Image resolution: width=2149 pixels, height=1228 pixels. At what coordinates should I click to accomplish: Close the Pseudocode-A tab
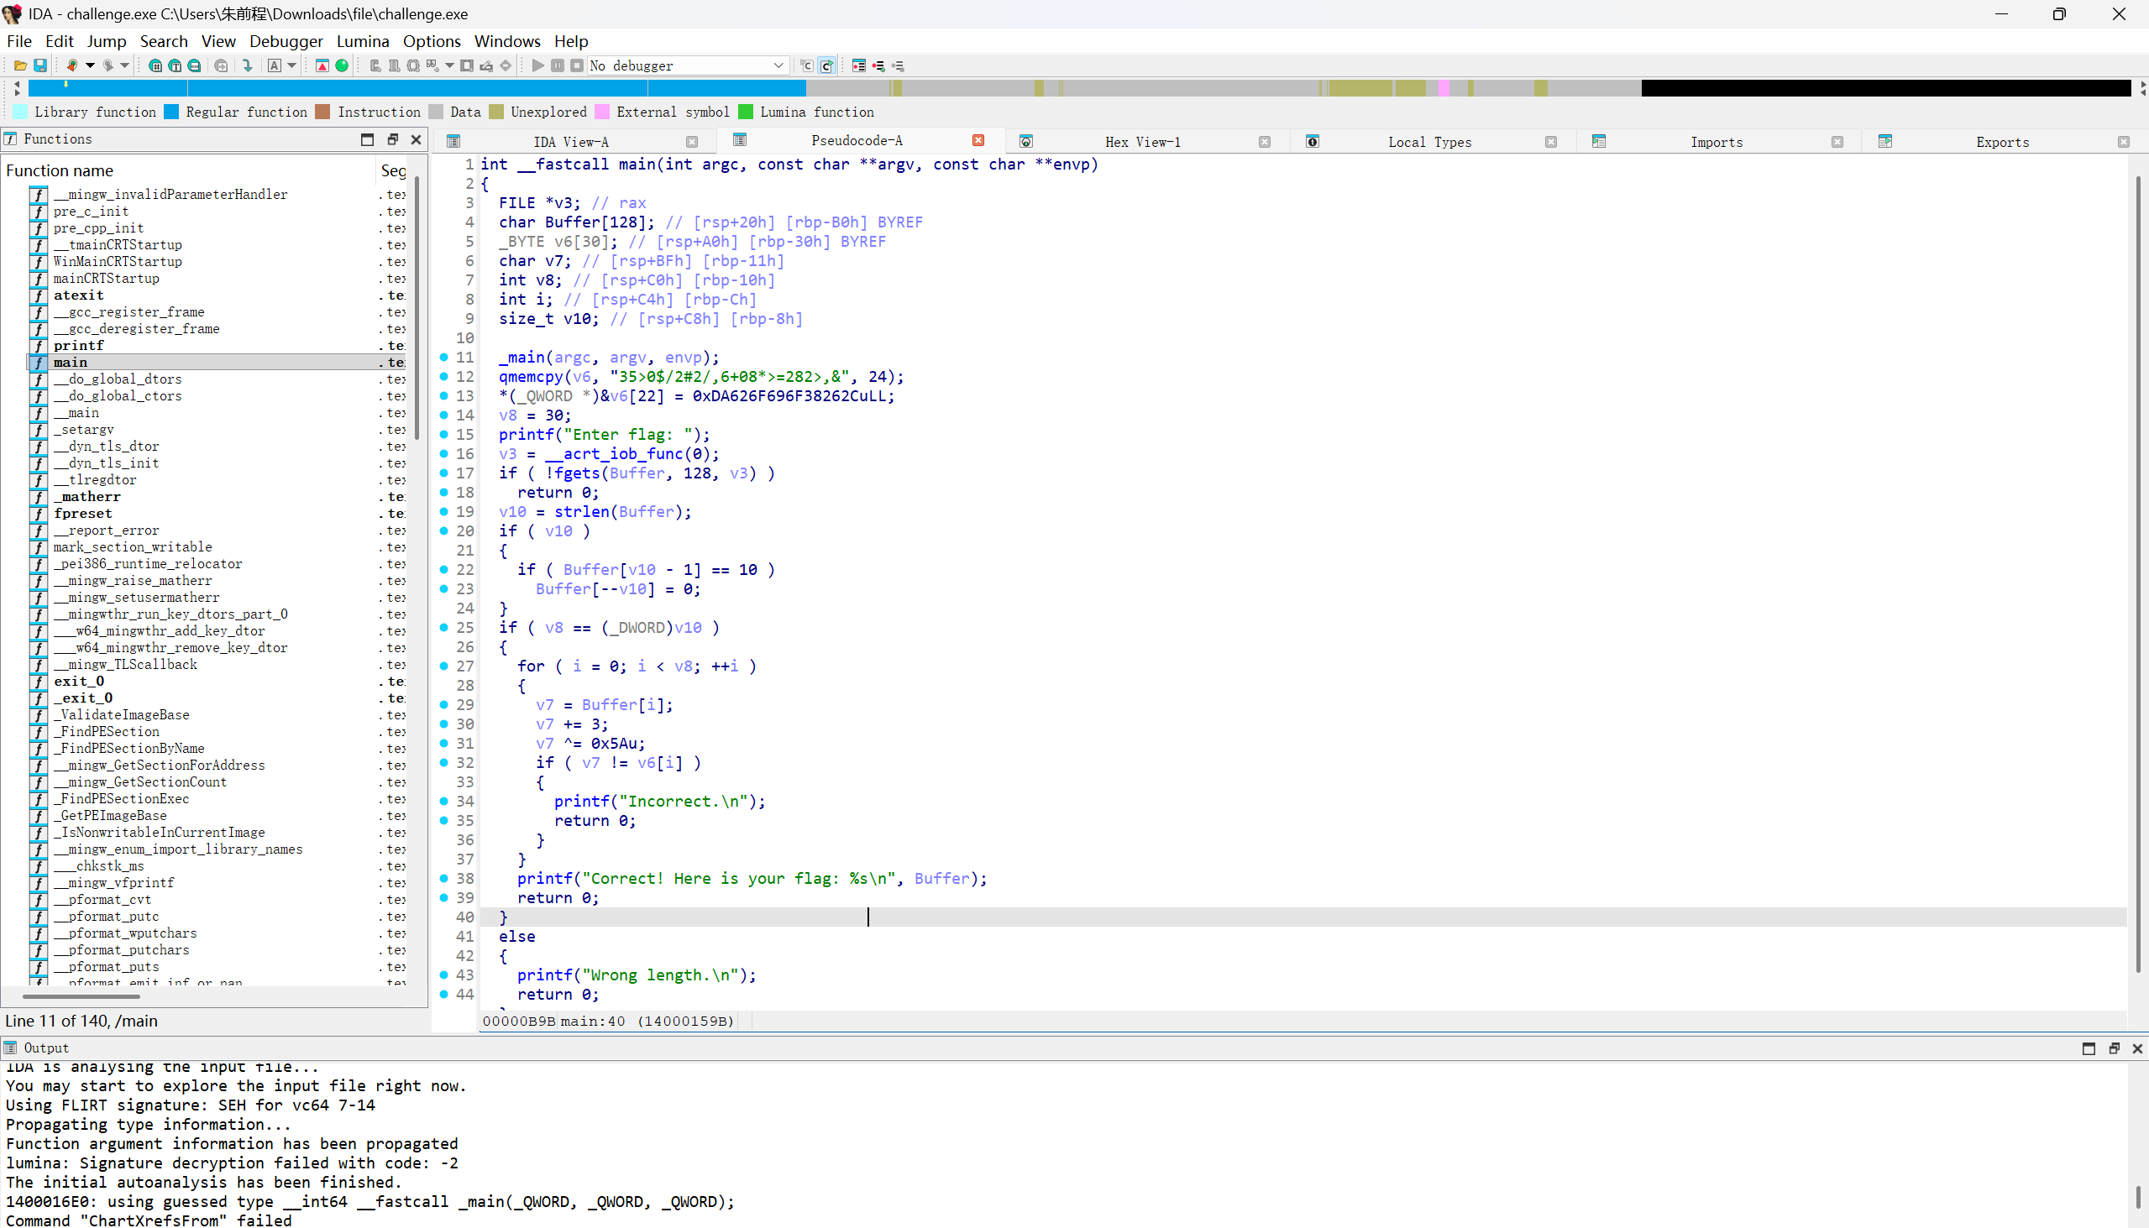(x=978, y=141)
